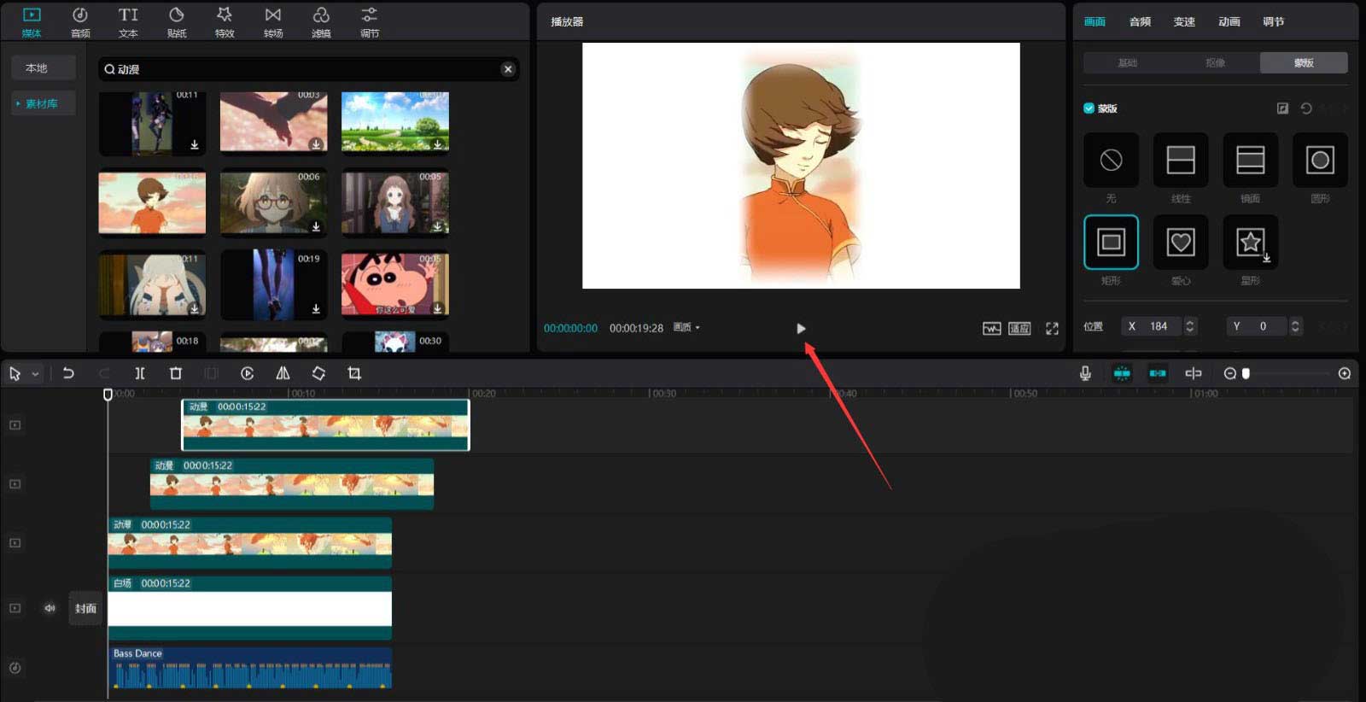Viewport: 1366px width, 702px height.
Task: Click the 本地 local media button
Action: coord(44,67)
